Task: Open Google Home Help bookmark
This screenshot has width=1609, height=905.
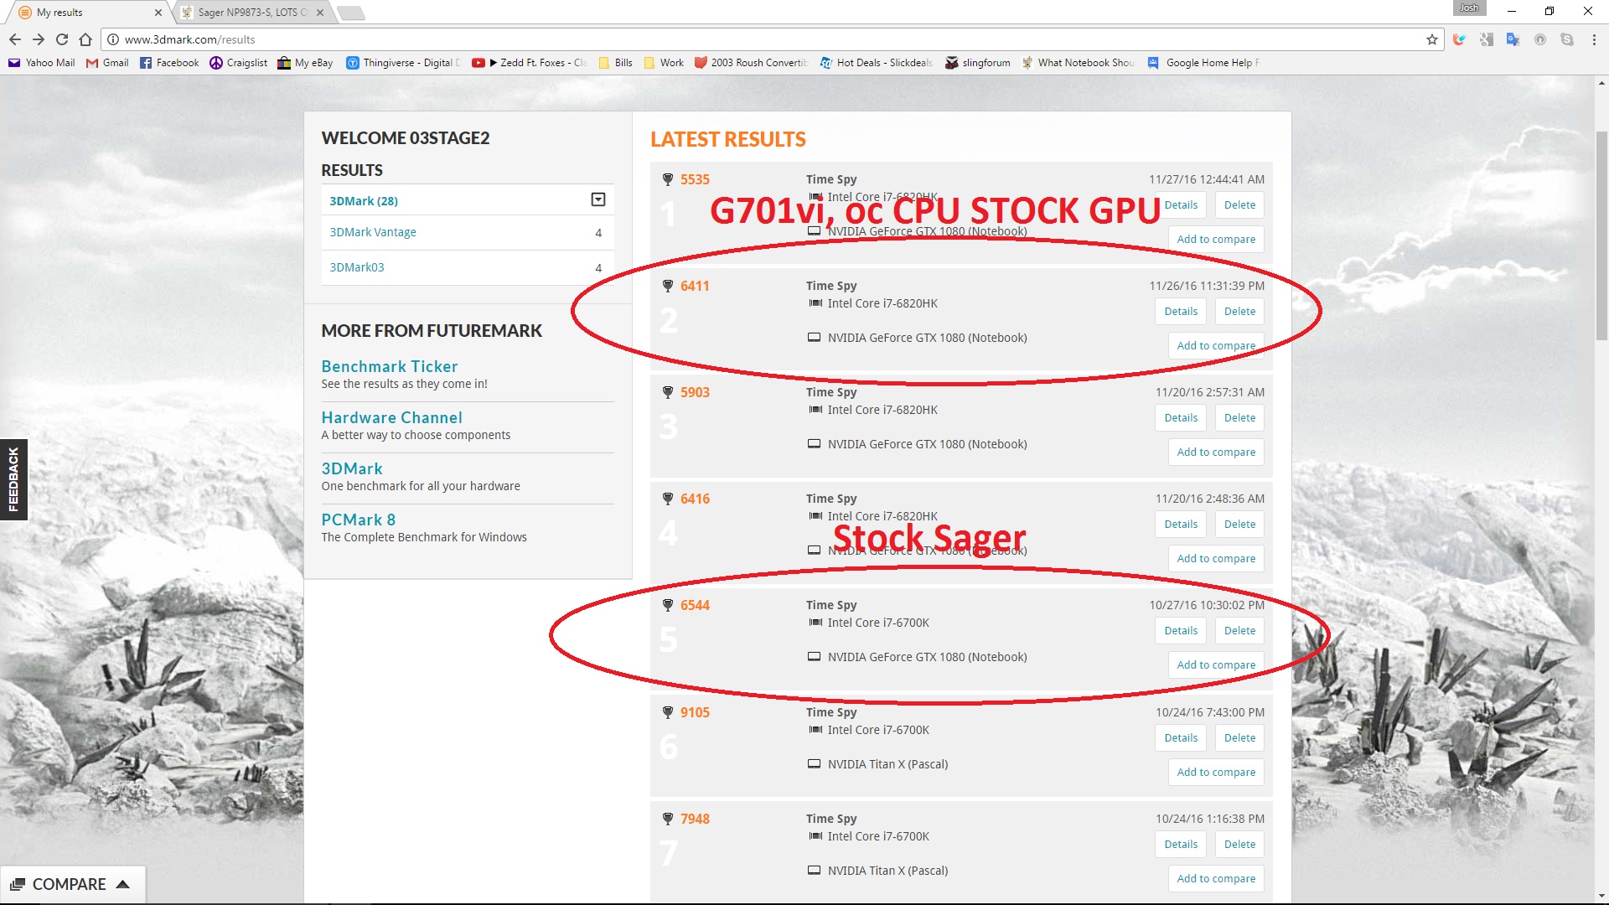Action: [x=1203, y=63]
